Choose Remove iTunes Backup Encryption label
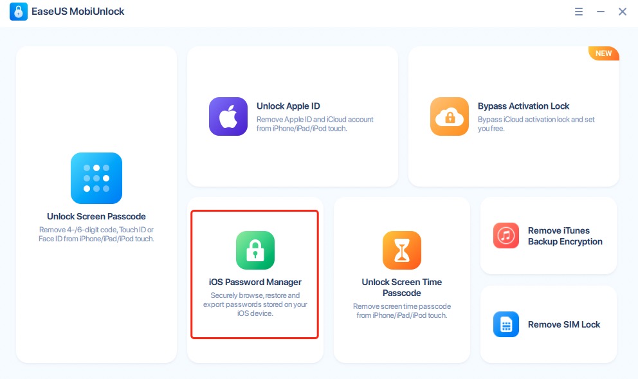Viewport: 638px width, 379px height. (x=565, y=236)
